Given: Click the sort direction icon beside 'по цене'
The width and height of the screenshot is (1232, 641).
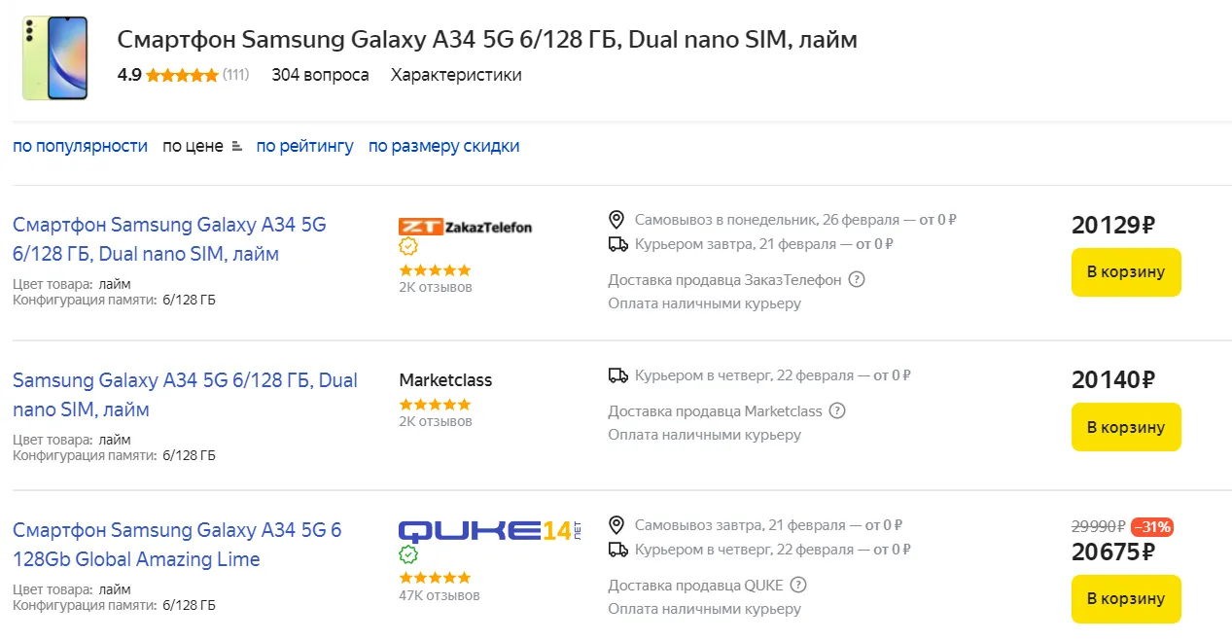Looking at the screenshot, I should point(236,147).
